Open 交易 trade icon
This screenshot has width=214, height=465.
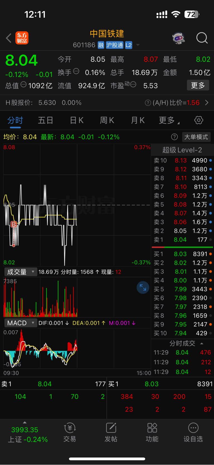(x=70, y=432)
